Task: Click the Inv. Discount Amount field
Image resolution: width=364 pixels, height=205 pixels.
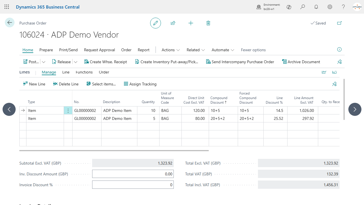Action: 133,174
